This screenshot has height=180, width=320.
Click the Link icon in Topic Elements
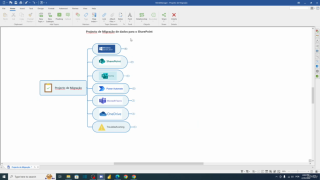click(x=104, y=15)
